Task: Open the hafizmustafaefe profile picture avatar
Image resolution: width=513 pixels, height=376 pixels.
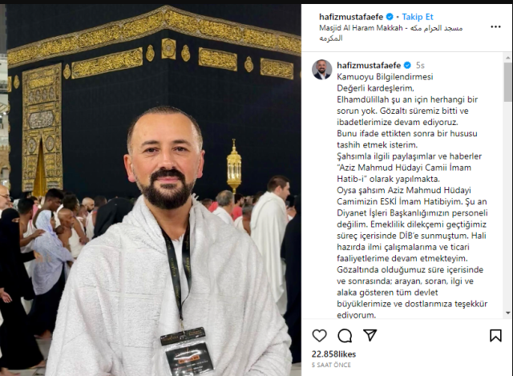Action: coord(321,70)
